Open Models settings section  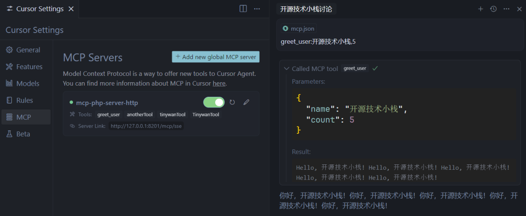(x=26, y=83)
